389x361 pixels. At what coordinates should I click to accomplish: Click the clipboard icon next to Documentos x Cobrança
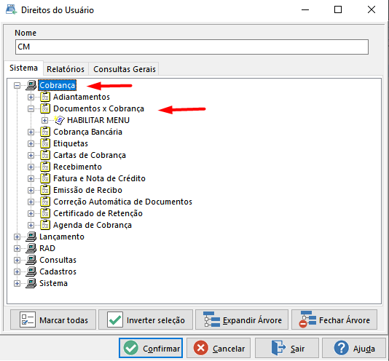click(45, 108)
